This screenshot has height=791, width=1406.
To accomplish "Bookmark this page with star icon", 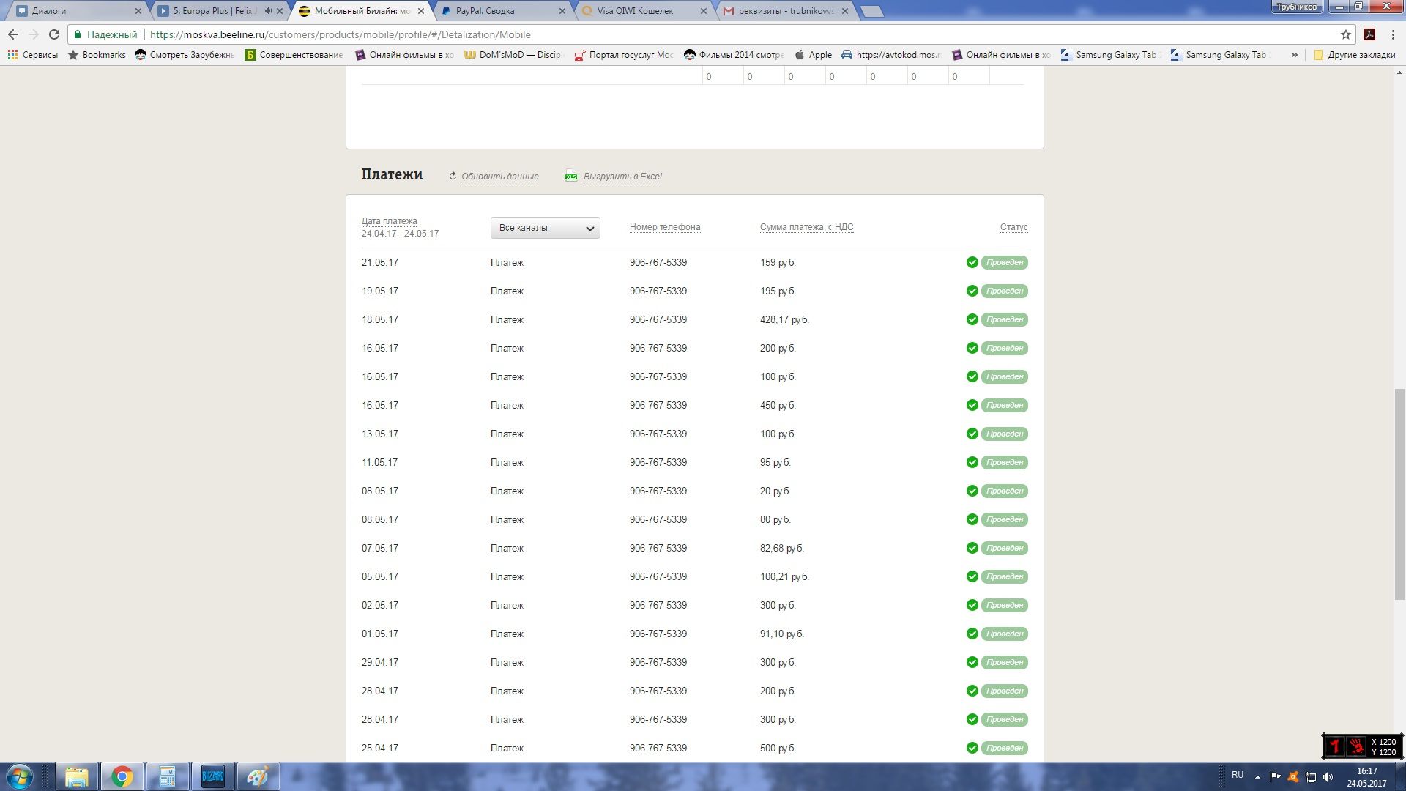I will 1345,34.
